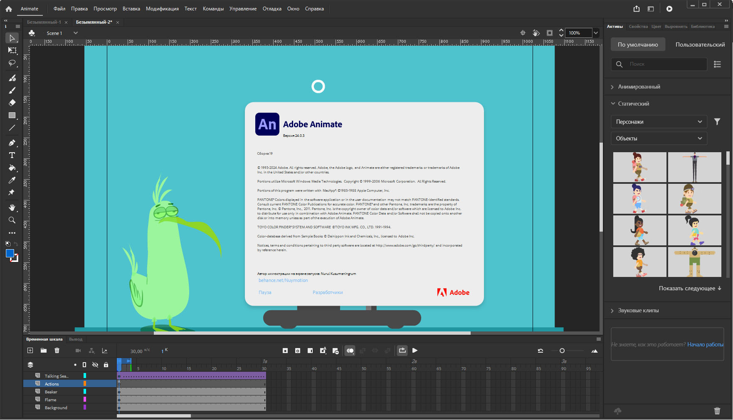This screenshot has width=733, height=420.
Task: Select the Free Transform tool
Action: [x=12, y=50]
